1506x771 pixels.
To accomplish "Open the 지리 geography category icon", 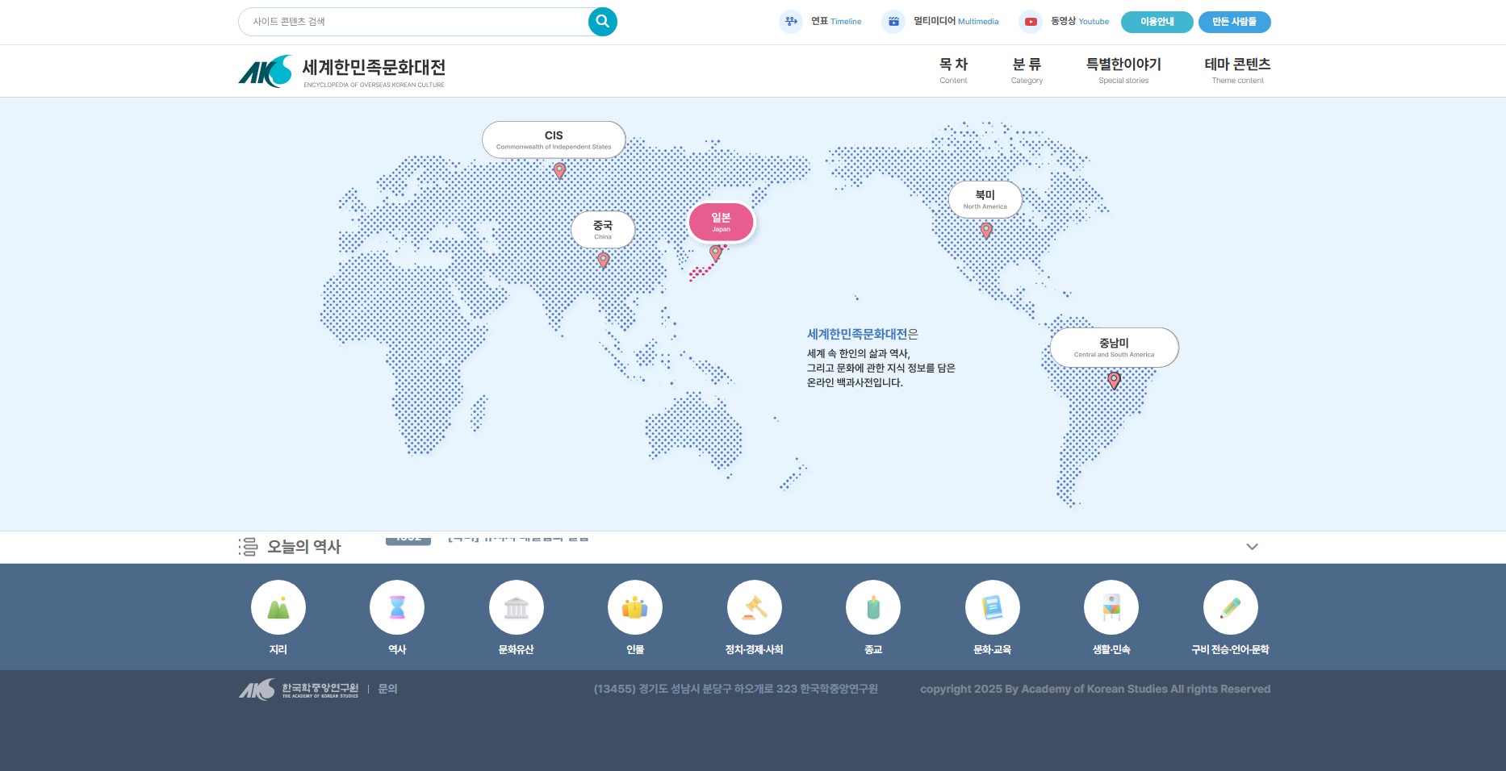I will click(x=278, y=607).
